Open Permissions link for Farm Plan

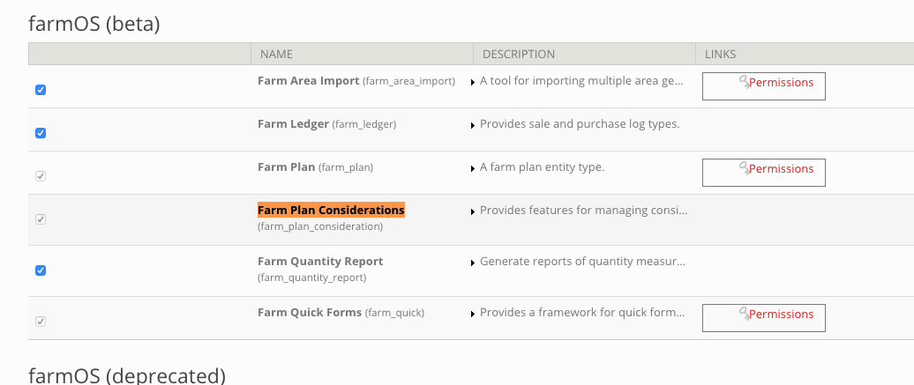(781, 168)
